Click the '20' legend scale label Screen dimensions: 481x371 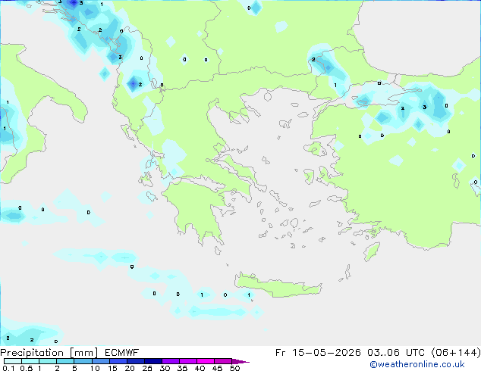[130, 368]
